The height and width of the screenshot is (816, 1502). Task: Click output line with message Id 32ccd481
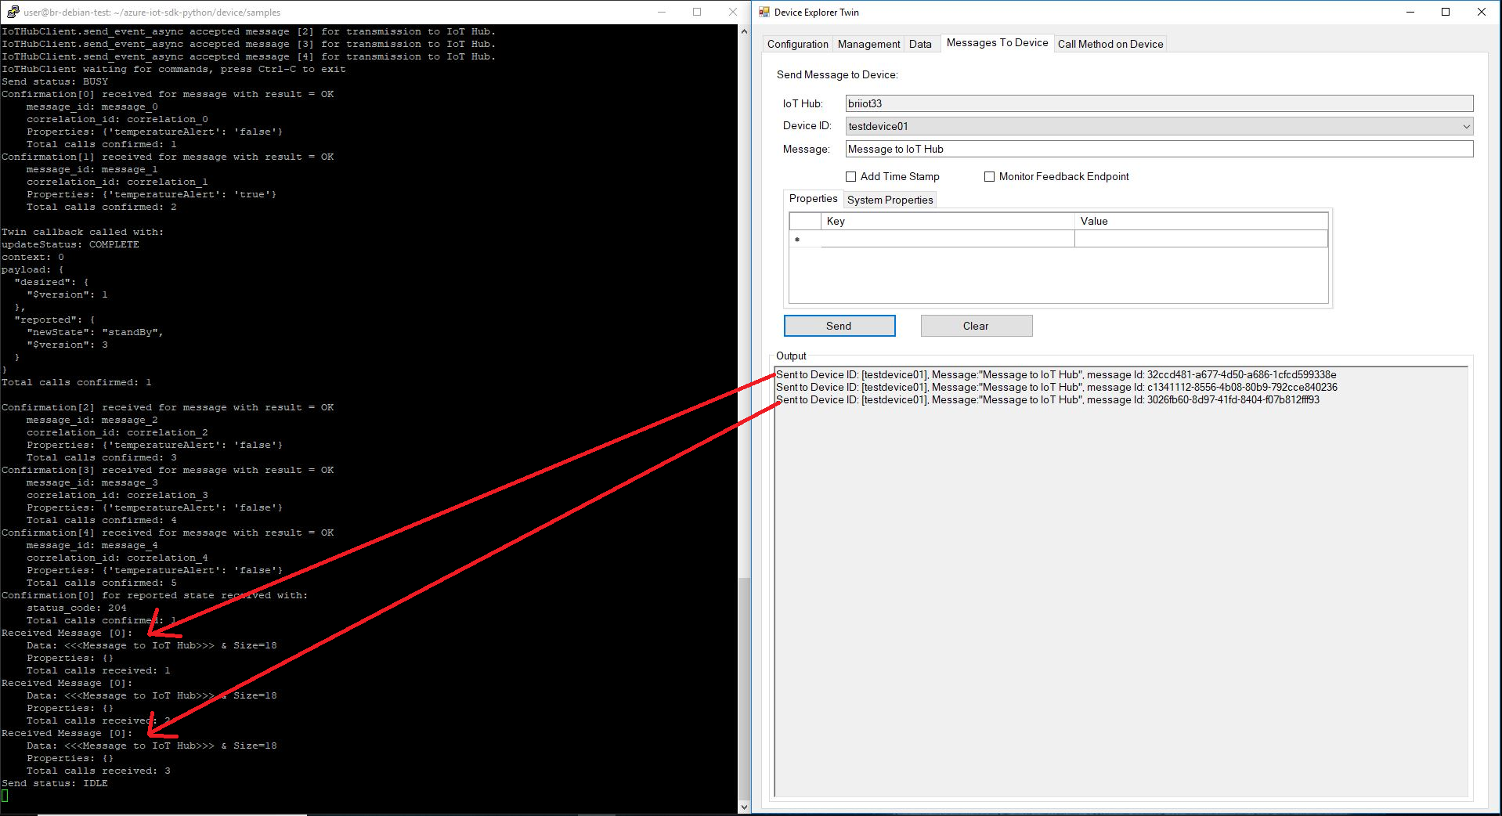(x=1056, y=375)
